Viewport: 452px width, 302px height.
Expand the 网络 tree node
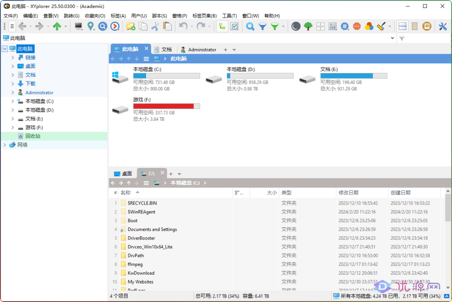[x=4, y=145]
